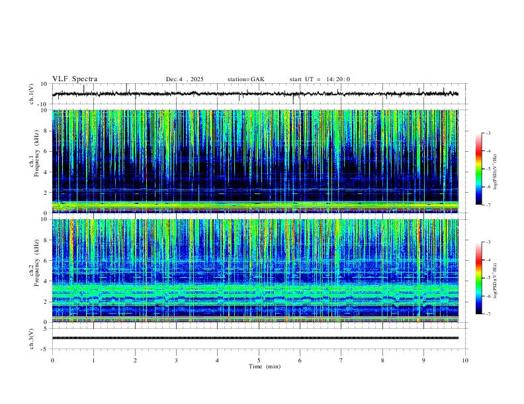Click the ch.1 colorbar "log(PSD)" unit label

pos(496,172)
